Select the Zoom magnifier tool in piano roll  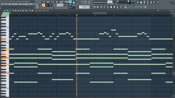tap(30, 11)
